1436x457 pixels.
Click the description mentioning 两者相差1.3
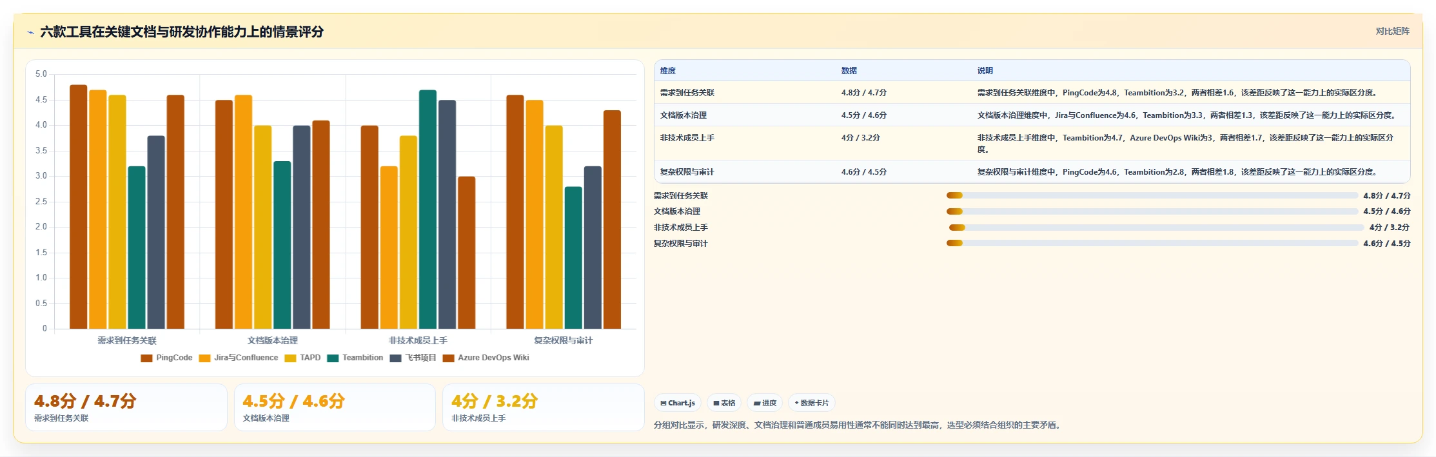pos(1188,115)
